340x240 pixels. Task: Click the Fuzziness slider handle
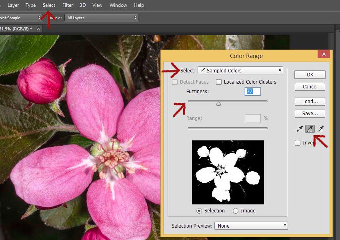tap(218, 104)
